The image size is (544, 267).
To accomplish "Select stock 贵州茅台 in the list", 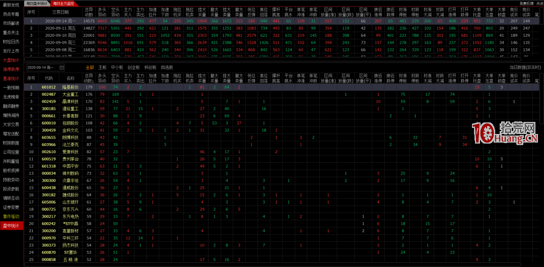I will (x=282, y=159).
